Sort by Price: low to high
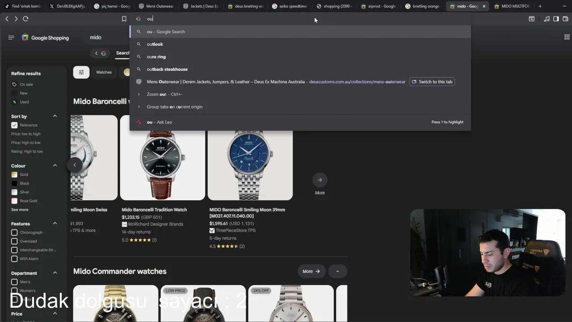 [x=26, y=134]
